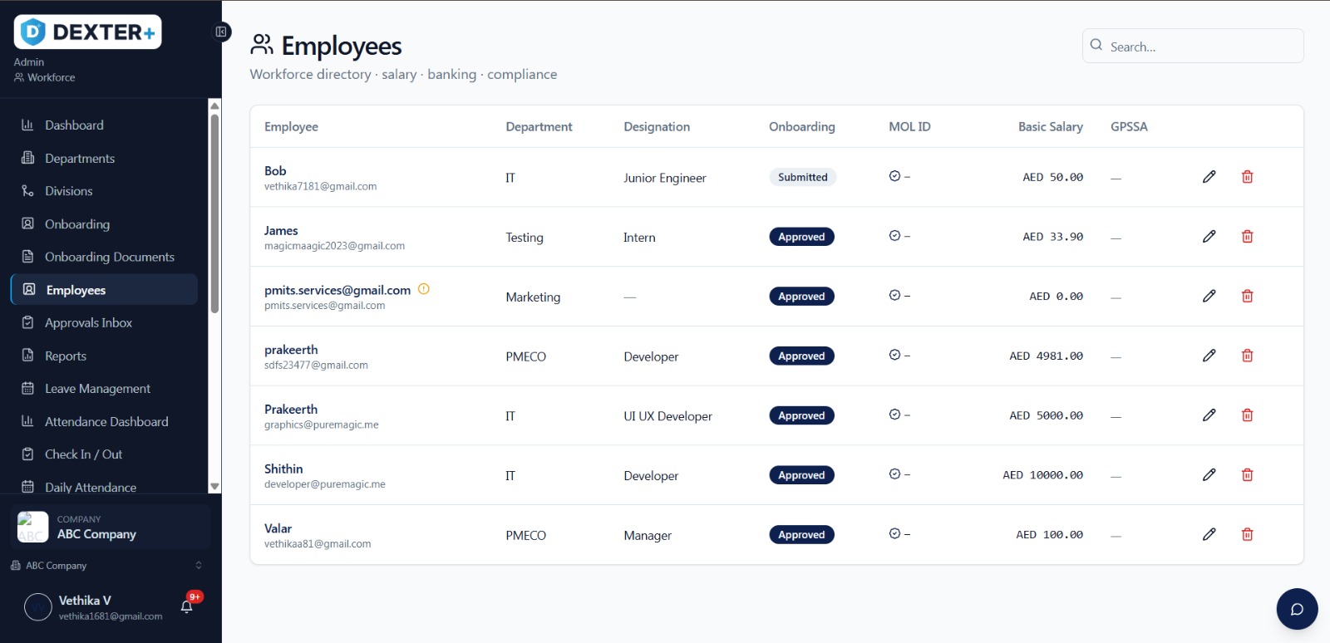This screenshot has height=643, width=1330.
Task: Click sidebar scrollbar up arrow
Action: 214,106
